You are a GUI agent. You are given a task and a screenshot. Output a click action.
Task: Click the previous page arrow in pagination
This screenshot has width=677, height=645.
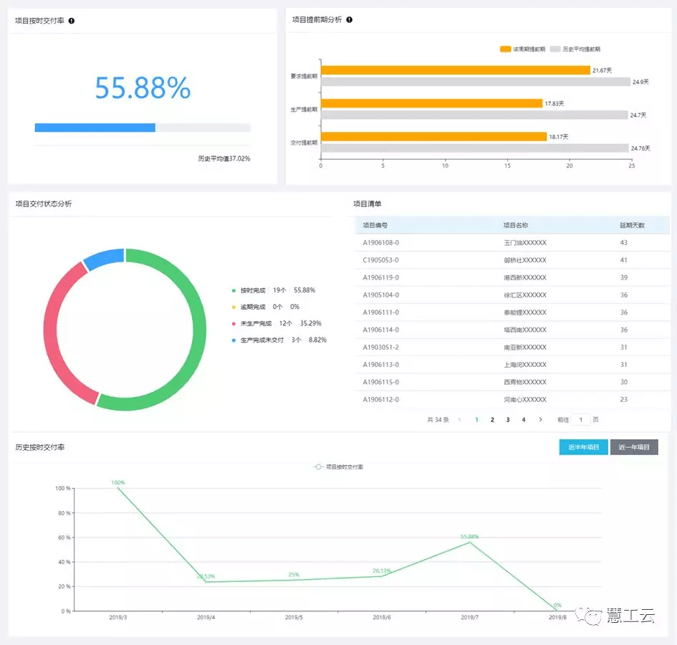pos(459,419)
